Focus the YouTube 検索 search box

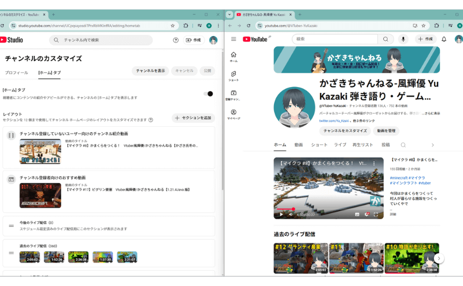pyautogui.click(x=335, y=39)
